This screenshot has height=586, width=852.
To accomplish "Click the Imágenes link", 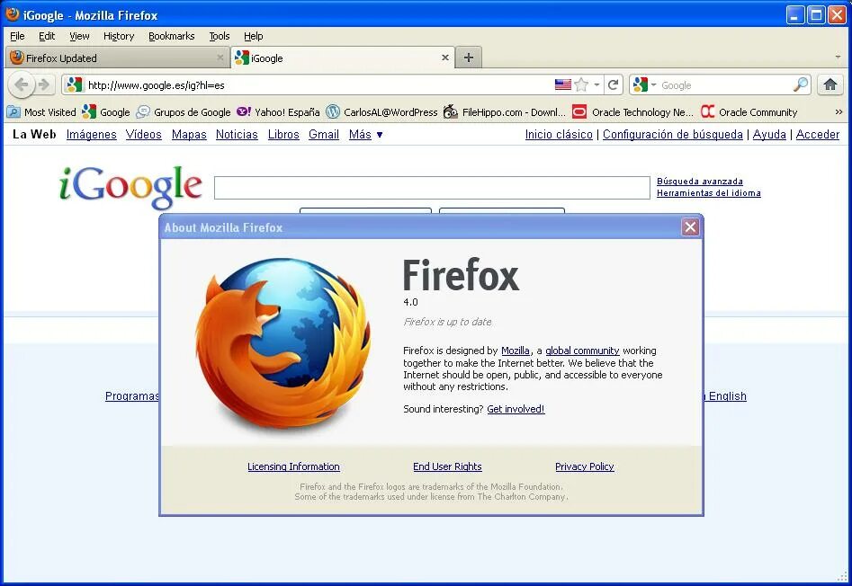I will [x=91, y=135].
